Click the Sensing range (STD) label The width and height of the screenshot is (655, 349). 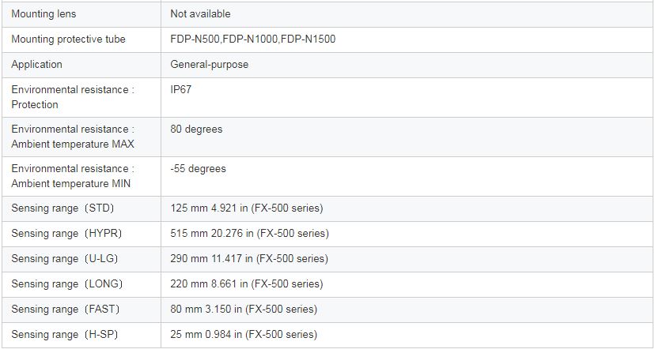(62, 208)
